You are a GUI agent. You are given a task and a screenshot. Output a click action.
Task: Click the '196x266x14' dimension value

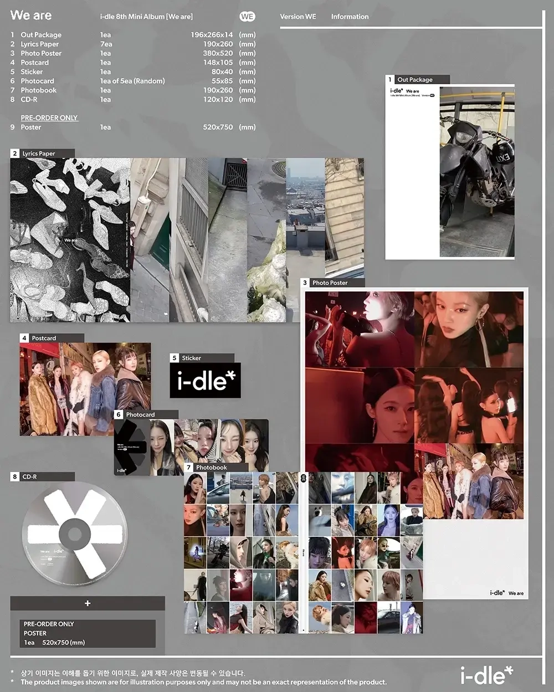tap(212, 35)
